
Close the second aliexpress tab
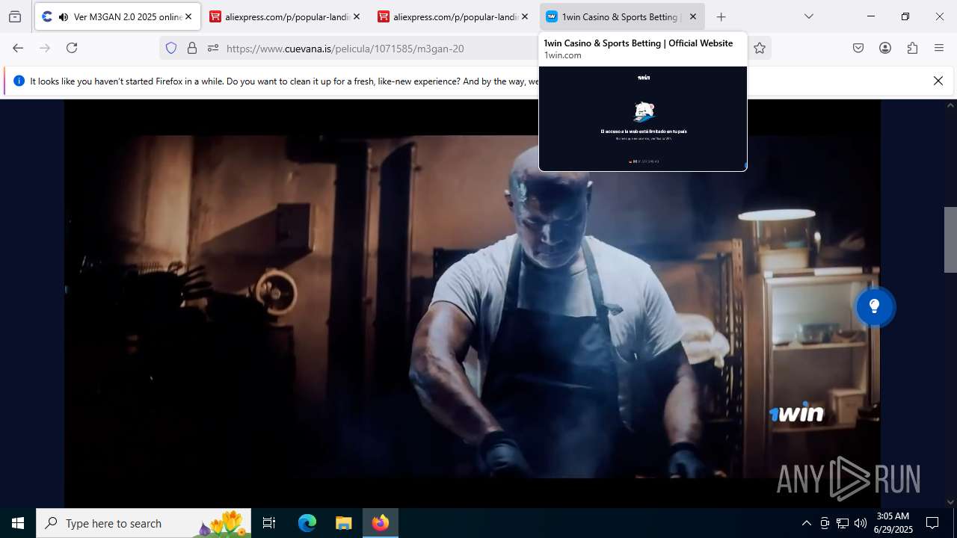[x=525, y=16]
